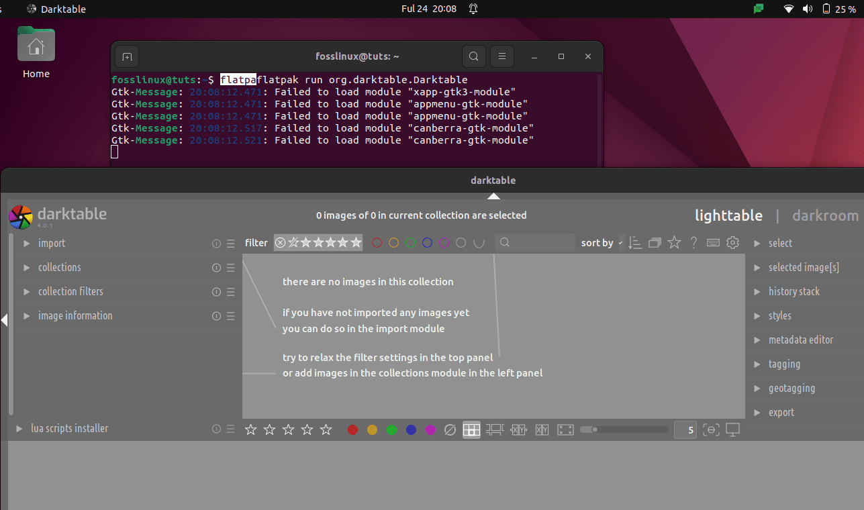864x510 pixels.
Task: Open the terminal hamburger menu
Action: 501,56
